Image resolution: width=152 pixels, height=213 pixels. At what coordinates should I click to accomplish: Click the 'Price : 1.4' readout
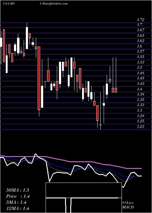(18, 196)
